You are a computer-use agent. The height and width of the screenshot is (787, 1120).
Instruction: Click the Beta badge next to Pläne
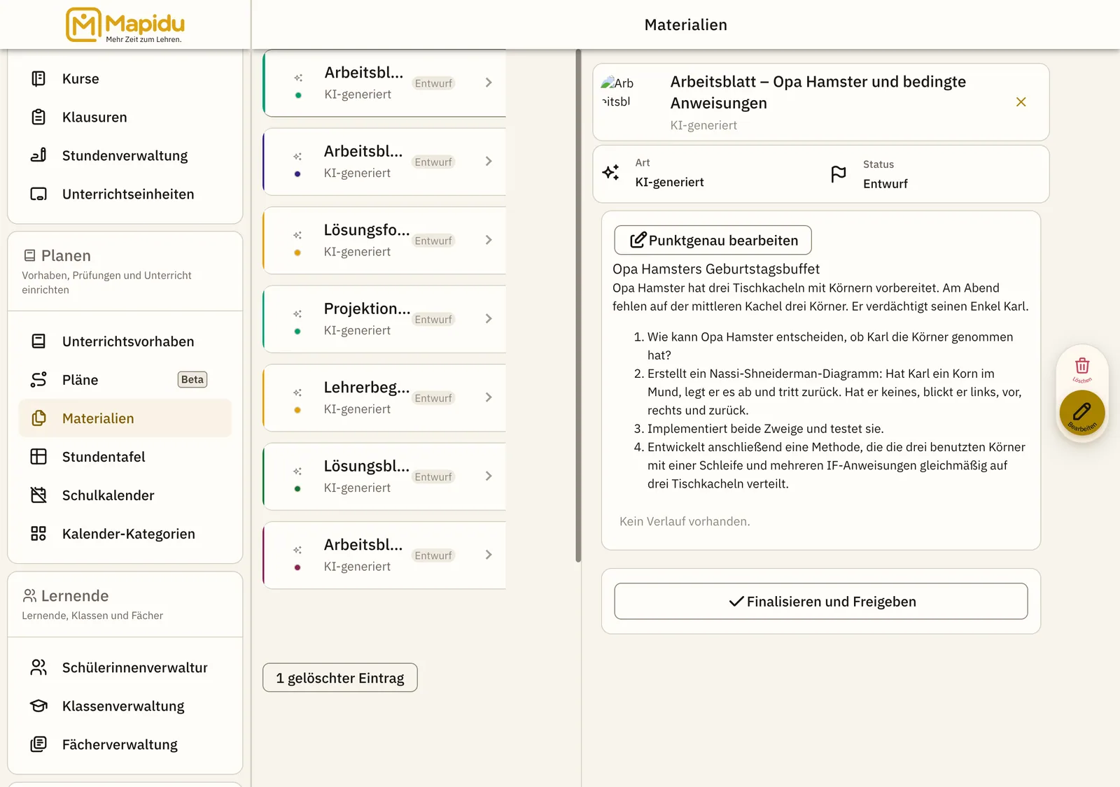pos(192,380)
